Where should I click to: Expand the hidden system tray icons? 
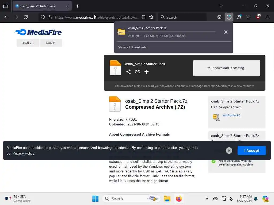point(207,199)
